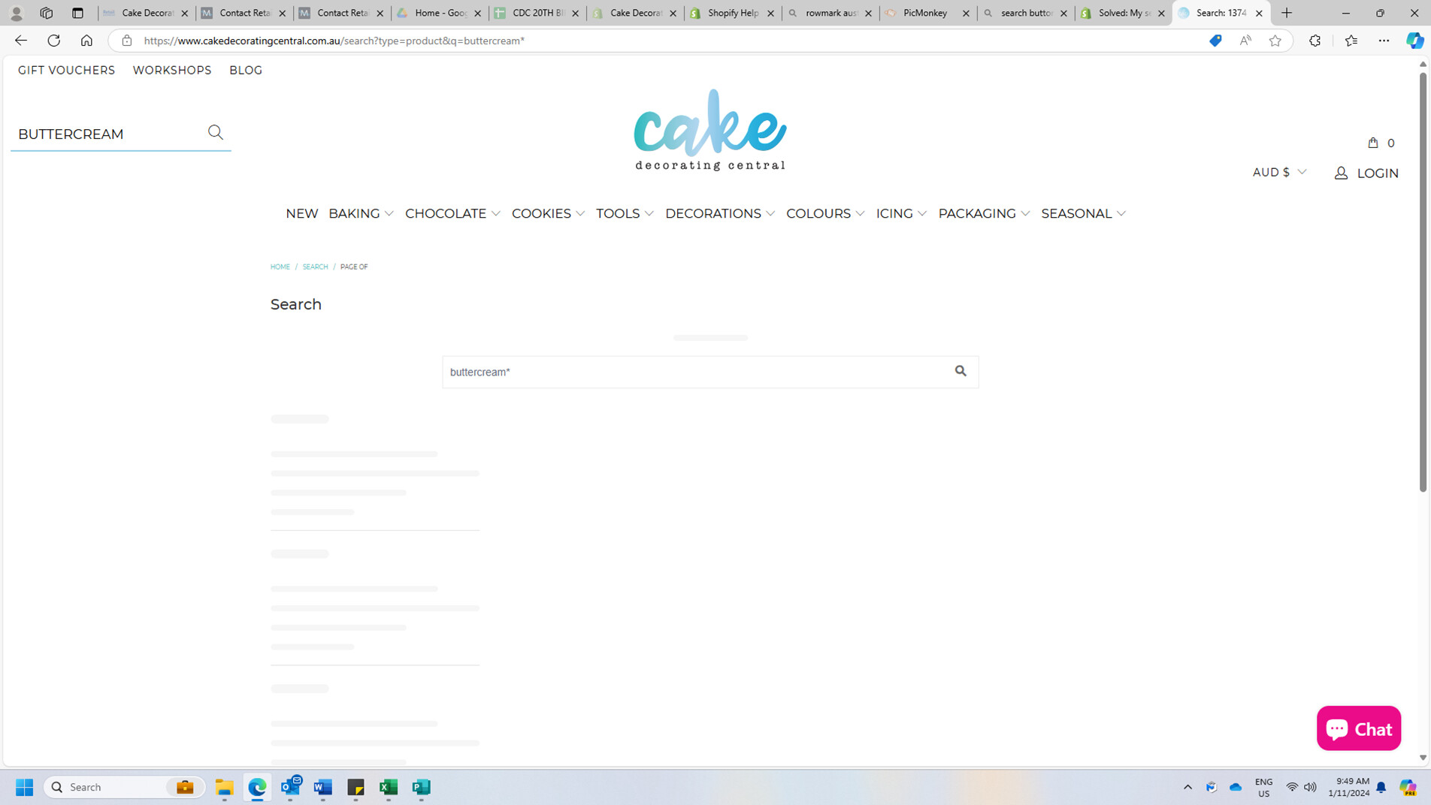Screen dimensions: 1431x805
Task: Open the Shopify Chat widget
Action: [1359, 728]
